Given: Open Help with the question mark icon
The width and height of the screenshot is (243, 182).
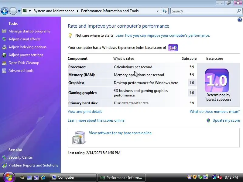Looking at the screenshot, I should [240, 20].
